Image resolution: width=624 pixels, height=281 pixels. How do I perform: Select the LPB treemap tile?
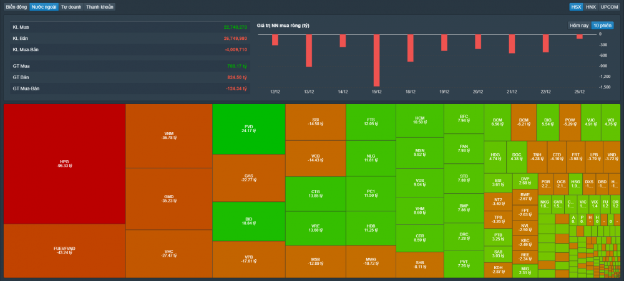[594, 157]
